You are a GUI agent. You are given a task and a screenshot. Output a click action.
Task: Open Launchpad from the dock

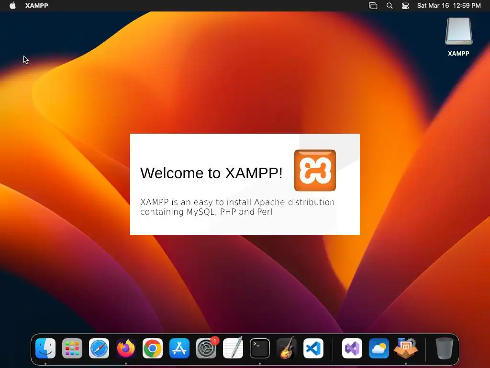click(x=72, y=348)
